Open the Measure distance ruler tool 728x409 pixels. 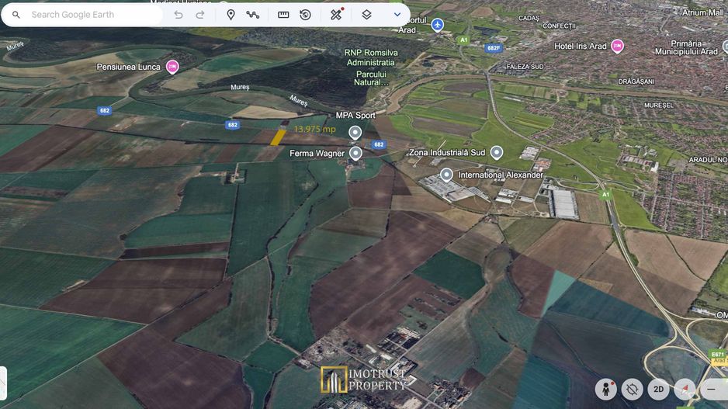tap(283, 15)
